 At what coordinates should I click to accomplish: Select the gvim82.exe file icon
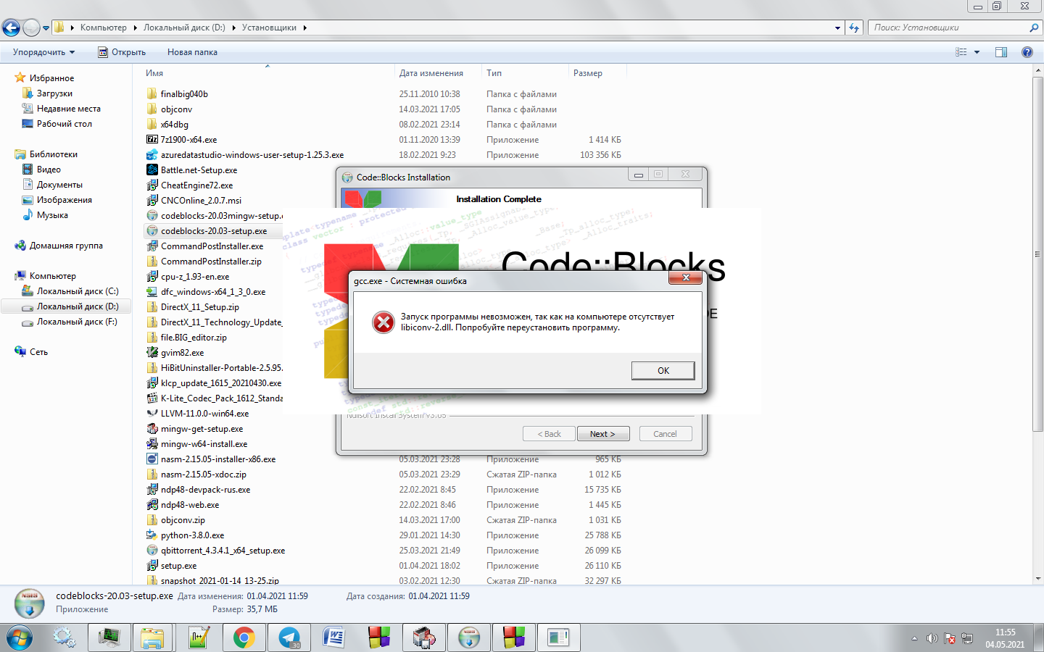(152, 353)
